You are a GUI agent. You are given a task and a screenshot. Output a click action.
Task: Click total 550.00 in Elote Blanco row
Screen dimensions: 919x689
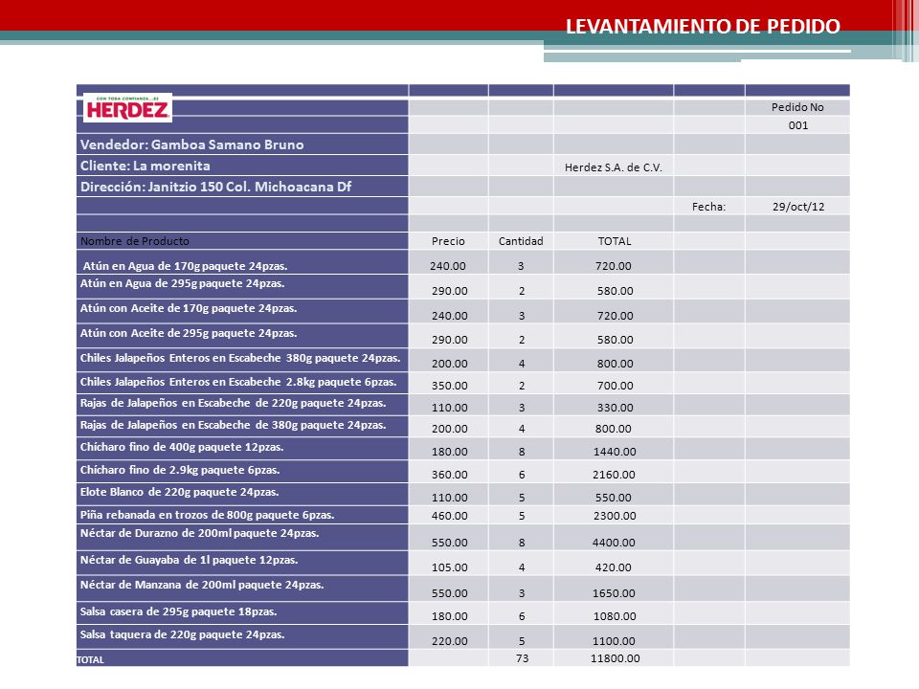[x=614, y=498]
